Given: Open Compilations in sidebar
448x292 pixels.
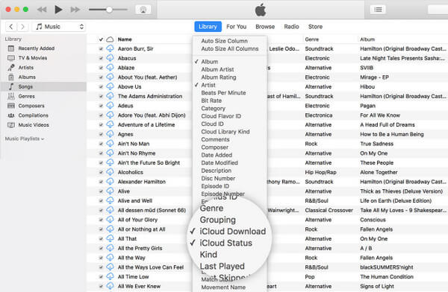Looking at the screenshot, I should [x=33, y=115].
